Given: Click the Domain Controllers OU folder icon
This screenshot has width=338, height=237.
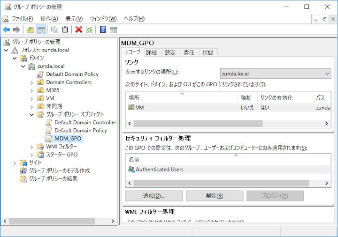Looking at the screenshot, I should [x=40, y=82].
